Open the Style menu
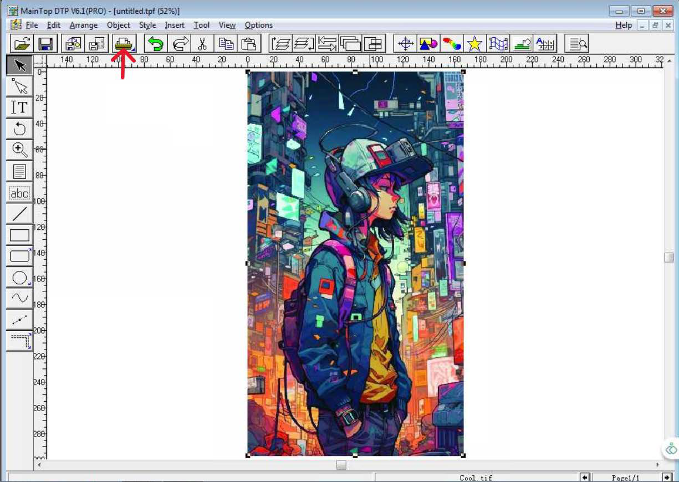Viewport: 679px width, 482px height. (147, 25)
